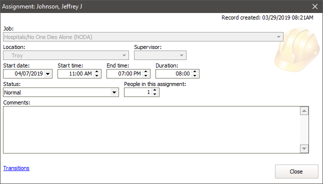Image resolution: width=323 pixels, height=184 pixels.
Task: Close the Assignment dialog with the X
Action: pyautogui.click(x=315, y=6)
